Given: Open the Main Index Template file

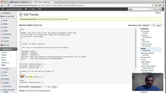Looking at the screenshot, I should pos(147,53).
